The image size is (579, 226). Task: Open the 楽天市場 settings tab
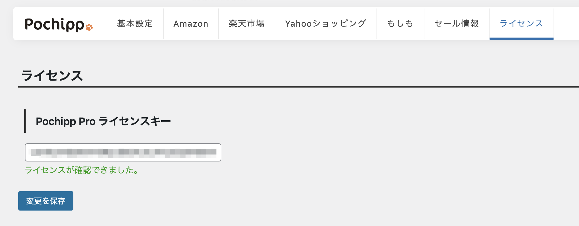tap(246, 23)
